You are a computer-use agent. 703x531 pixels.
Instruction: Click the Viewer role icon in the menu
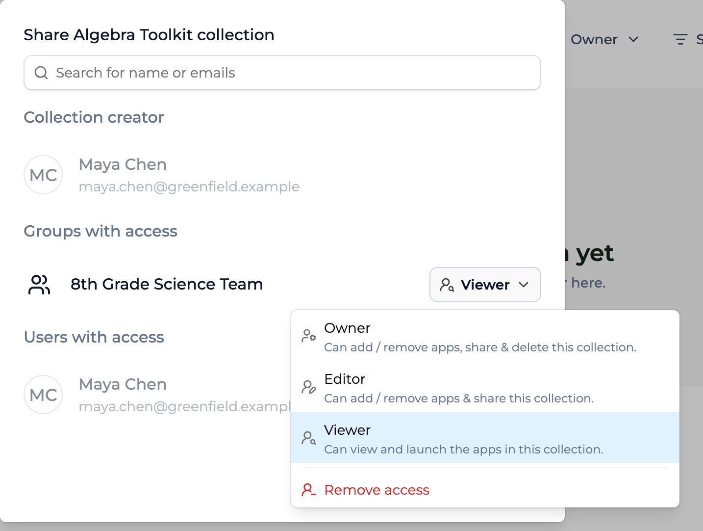308,438
